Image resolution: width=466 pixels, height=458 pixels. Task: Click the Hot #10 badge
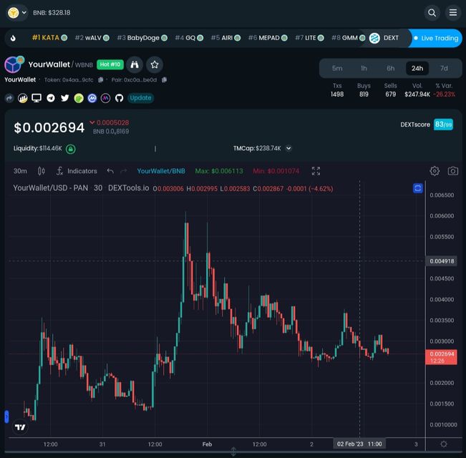[110, 64]
